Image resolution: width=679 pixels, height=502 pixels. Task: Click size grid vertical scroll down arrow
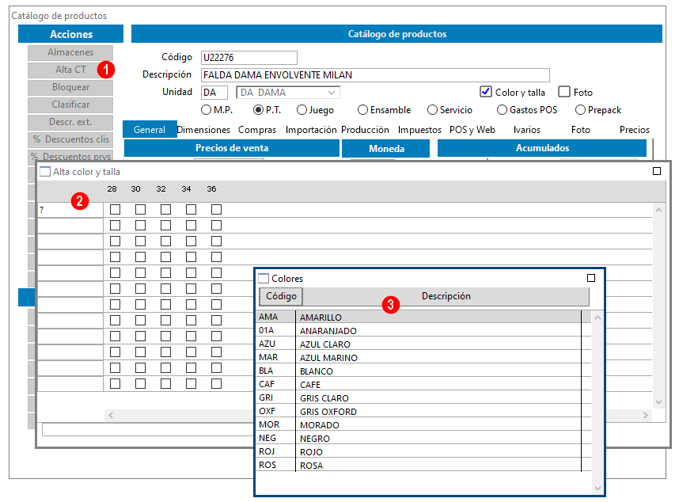[658, 402]
